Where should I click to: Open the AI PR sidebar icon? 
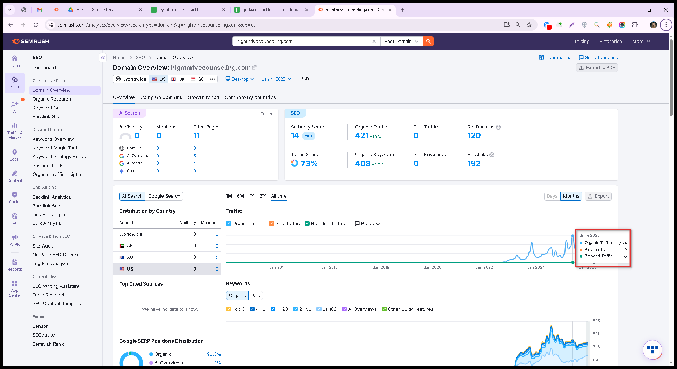pos(15,240)
